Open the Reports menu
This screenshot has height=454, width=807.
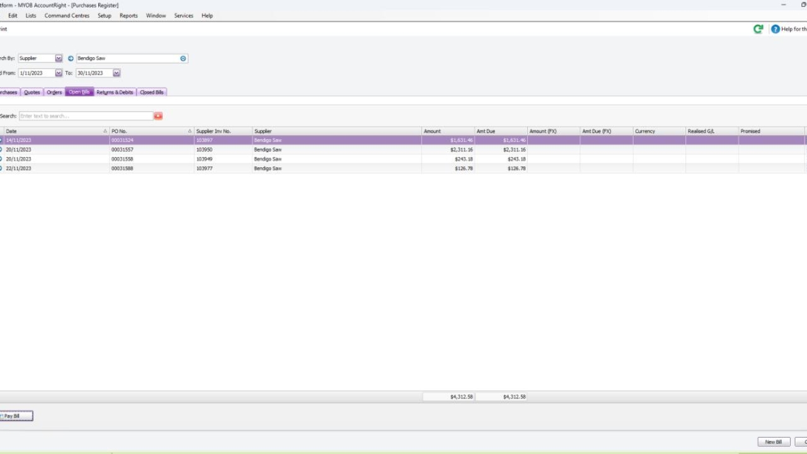coord(129,16)
